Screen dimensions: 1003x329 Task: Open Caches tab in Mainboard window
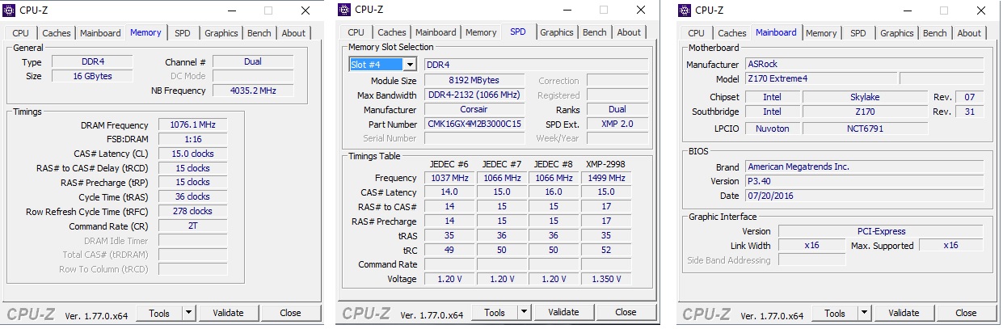[x=732, y=33]
